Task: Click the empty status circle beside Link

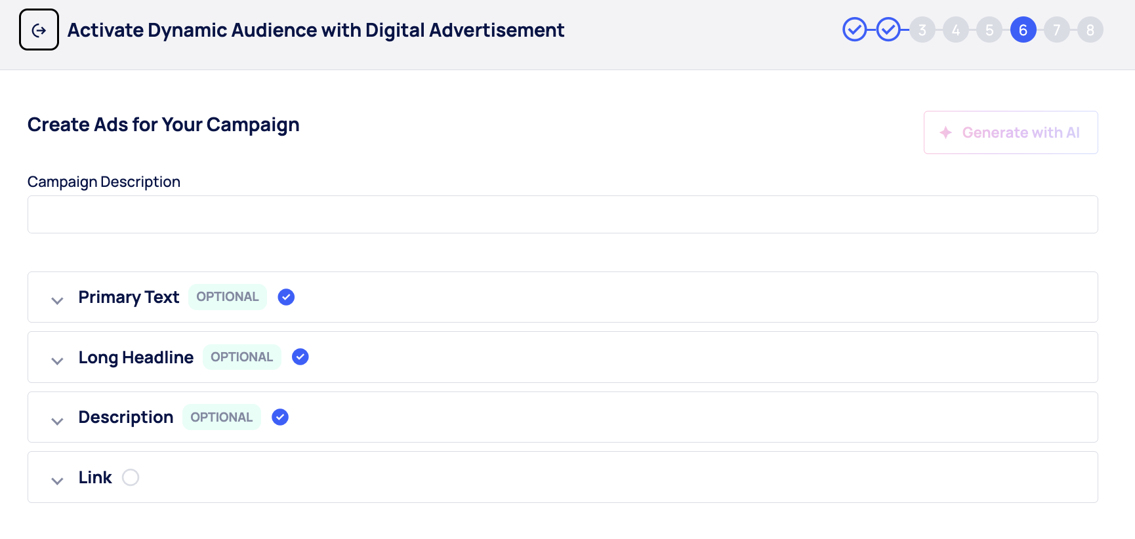Action: pyautogui.click(x=131, y=477)
